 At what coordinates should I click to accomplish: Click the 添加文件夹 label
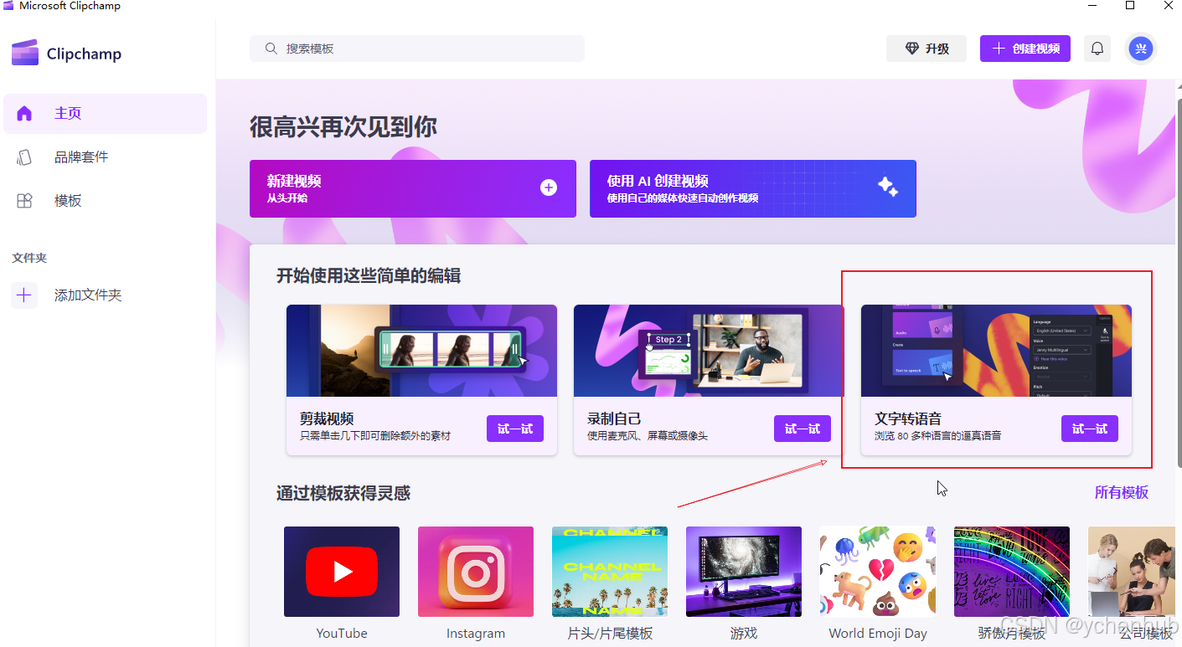tap(88, 295)
